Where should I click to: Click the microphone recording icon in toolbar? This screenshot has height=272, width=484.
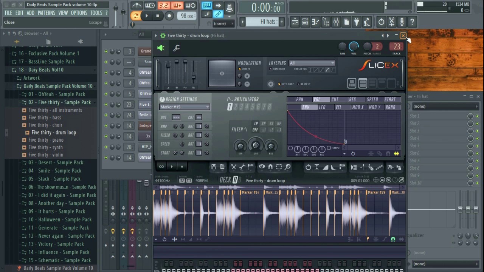tap(402, 22)
